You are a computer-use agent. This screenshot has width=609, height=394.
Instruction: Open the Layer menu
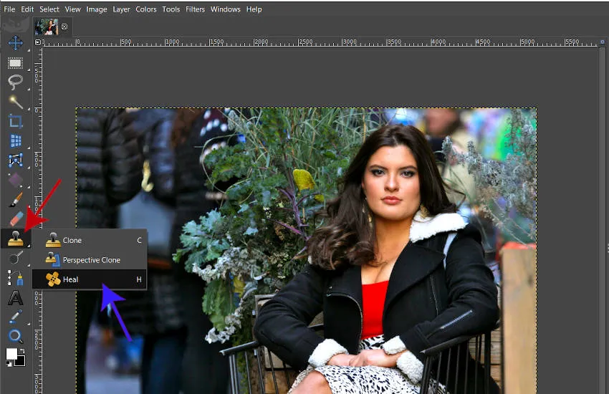(x=121, y=9)
